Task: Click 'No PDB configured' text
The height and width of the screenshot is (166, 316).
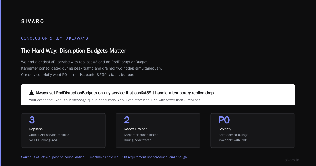Action: tap(43, 140)
